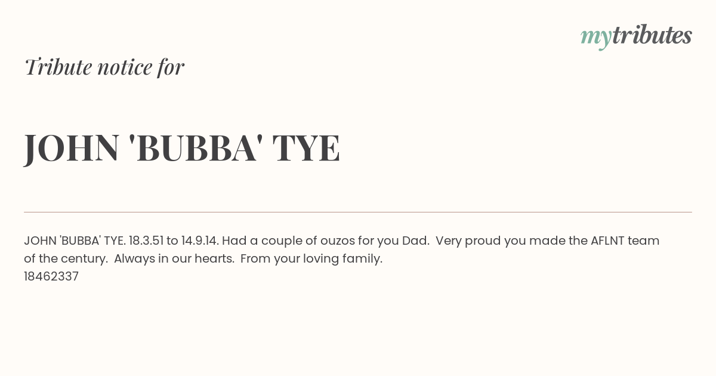The height and width of the screenshot is (376, 716).
Task: Click the reference number 18462337
Action: point(51,276)
